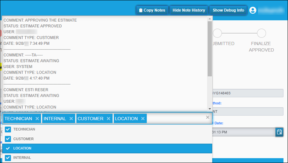Click the note history scroll down arrow
Screen dimensions: 288x163
click(210, 109)
